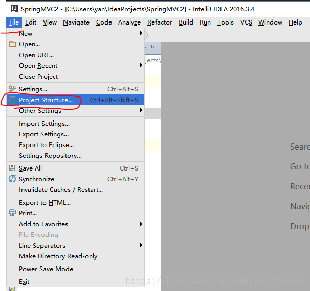Choose Add to Favorites entry
Image resolution: width=310 pixels, height=291 pixels.
click(x=75, y=224)
